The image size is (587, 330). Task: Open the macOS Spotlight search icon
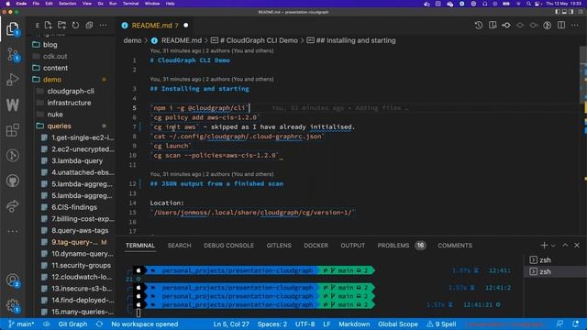528,4
